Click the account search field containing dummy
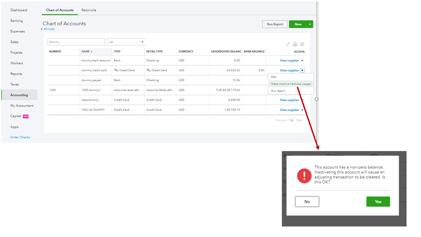The width and height of the screenshot is (421, 237). click(x=76, y=42)
